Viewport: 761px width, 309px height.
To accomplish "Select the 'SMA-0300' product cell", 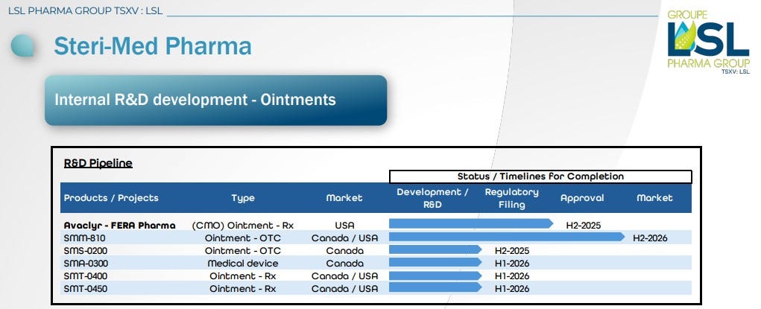I will point(86,264).
